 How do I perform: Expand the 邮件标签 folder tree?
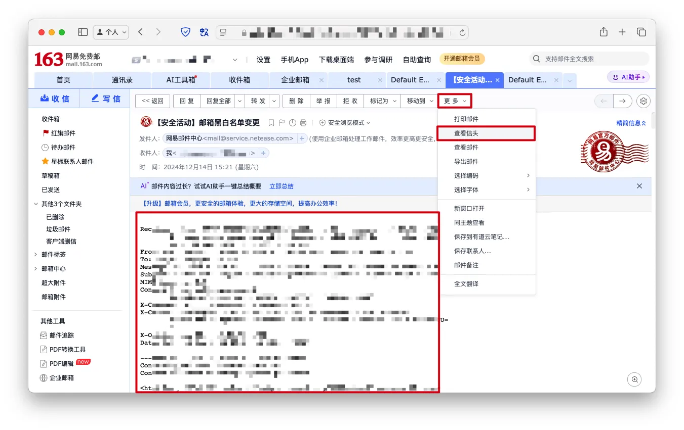[x=35, y=255]
